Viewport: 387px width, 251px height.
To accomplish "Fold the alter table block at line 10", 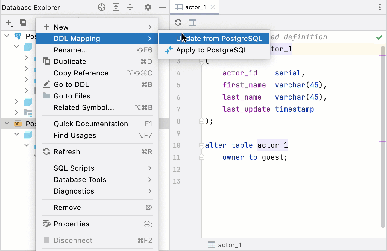I will coord(201,145).
